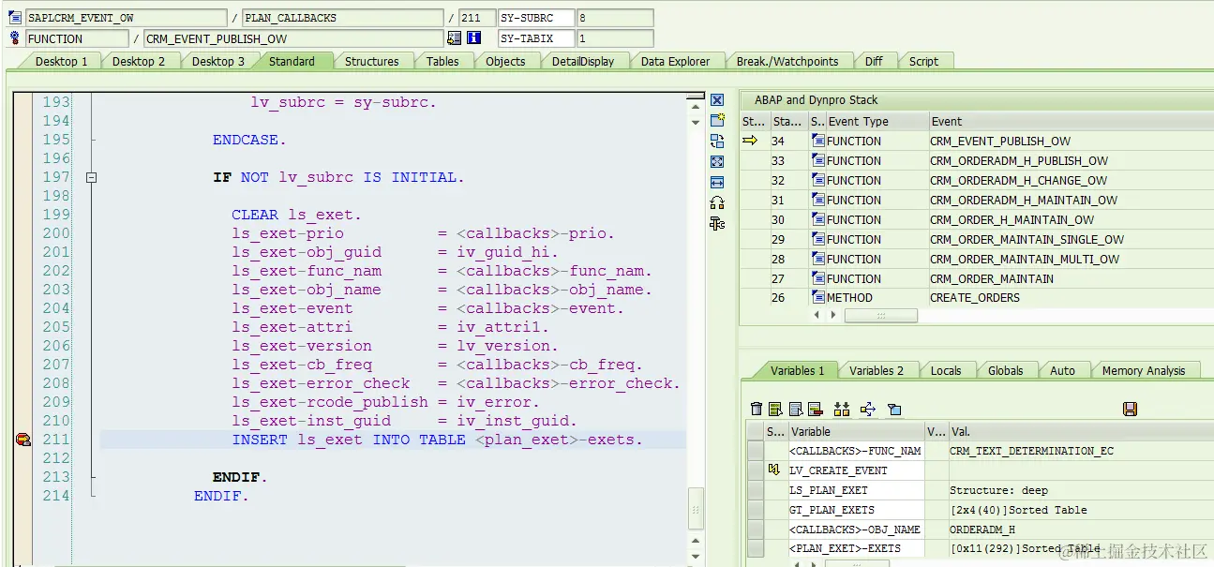Switch to the Desktop 2 tab
Image resolution: width=1214 pixels, height=567 pixels.
tap(139, 61)
